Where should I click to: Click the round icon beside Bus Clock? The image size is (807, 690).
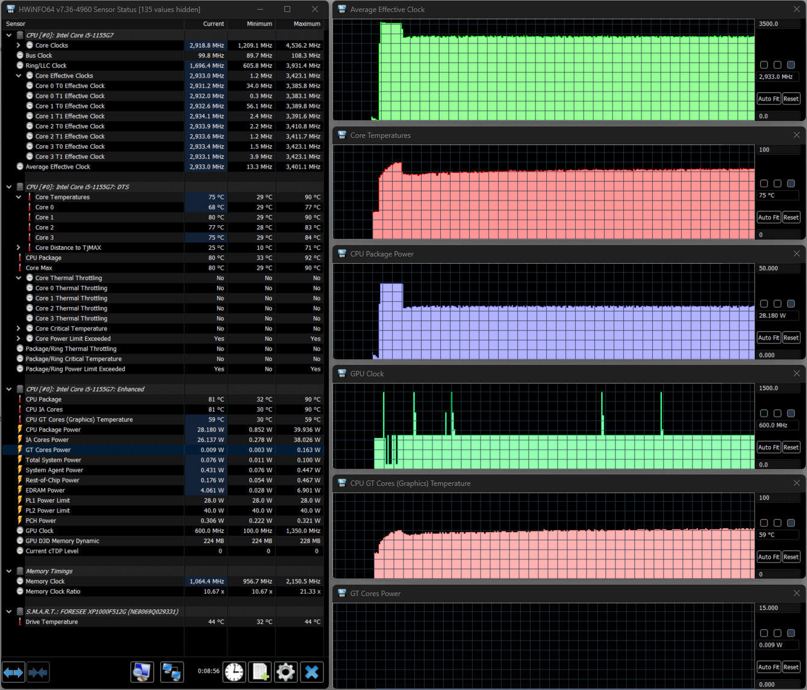point(20,55)
